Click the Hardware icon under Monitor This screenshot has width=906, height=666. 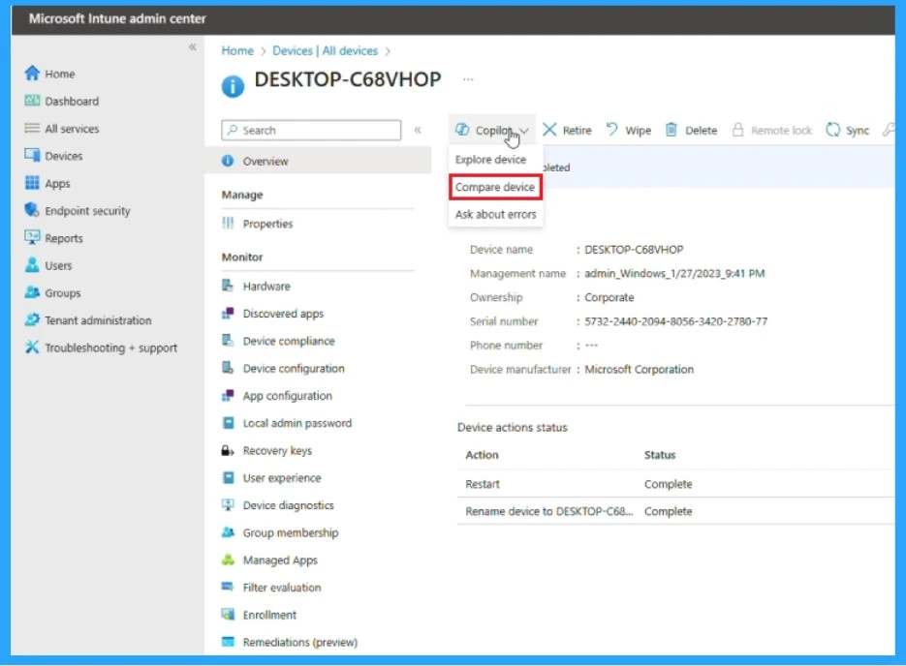[x=229, y=286]
